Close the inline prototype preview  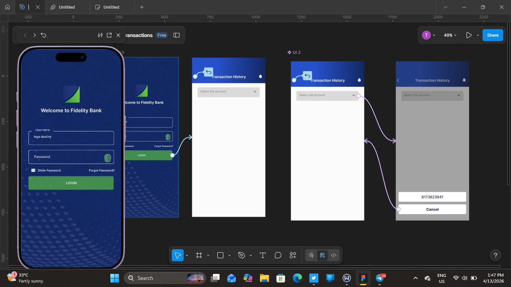(x=118, y=35)
